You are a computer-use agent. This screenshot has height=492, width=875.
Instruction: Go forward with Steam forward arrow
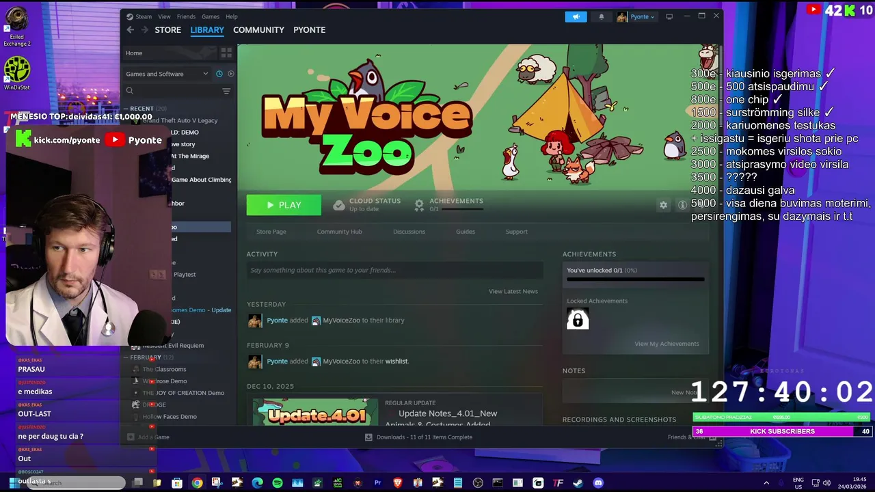[145, 29]
